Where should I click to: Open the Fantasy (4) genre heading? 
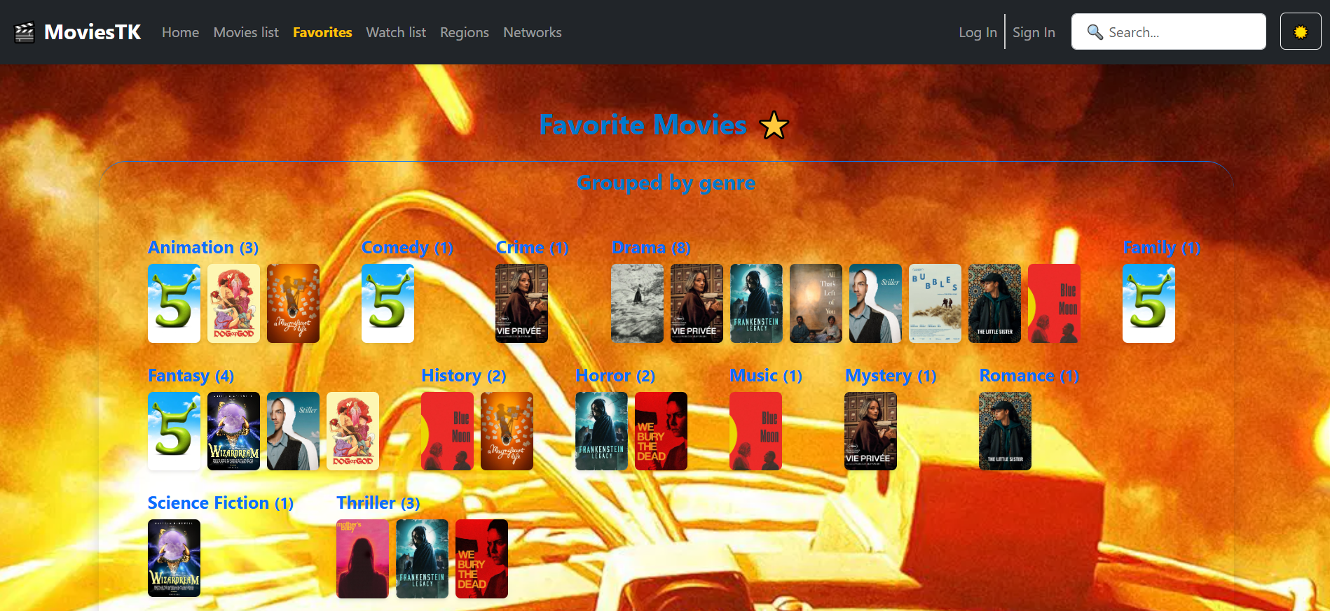pos(191,376)
